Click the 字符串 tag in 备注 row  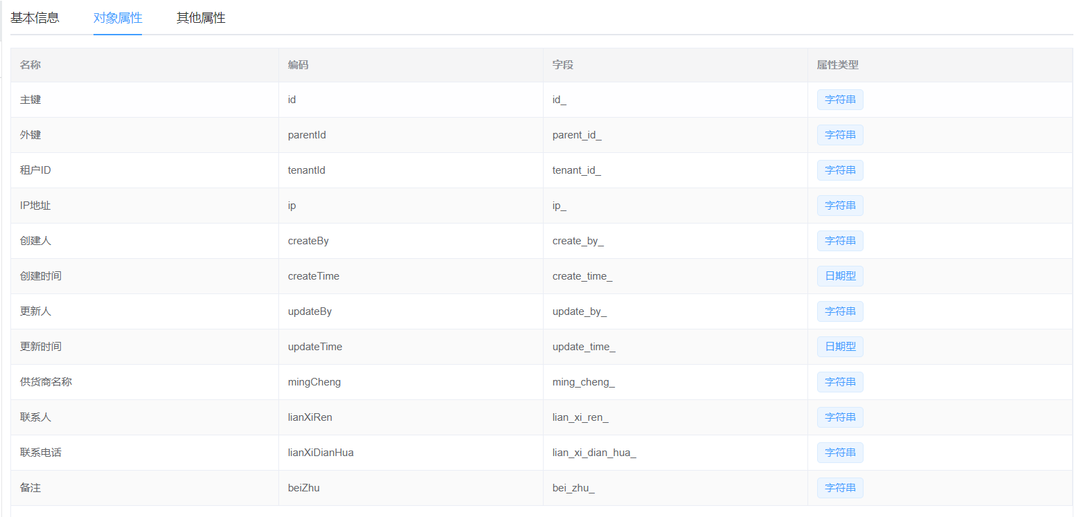[840, 488]
